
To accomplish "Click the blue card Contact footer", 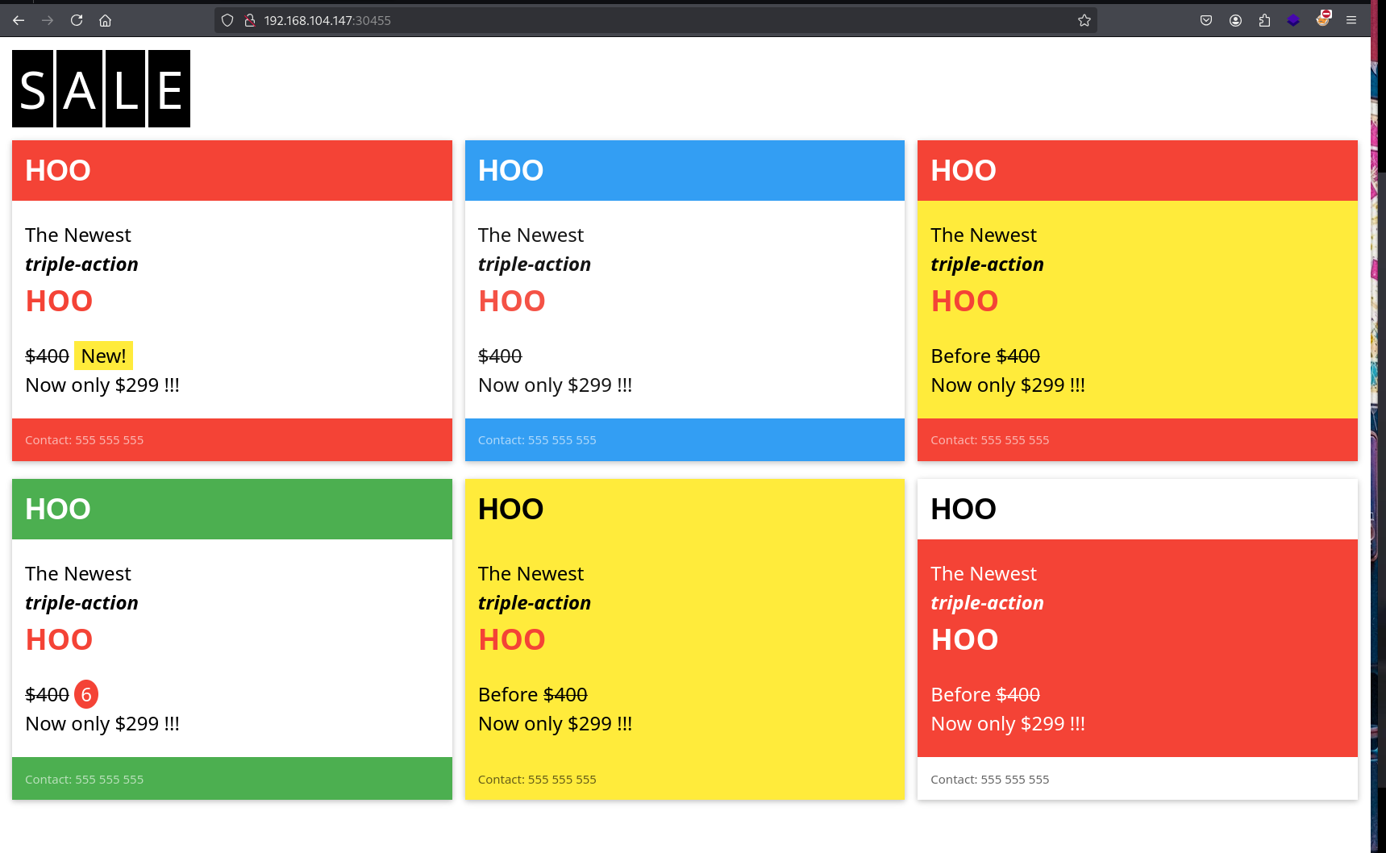I will (685, 439).
